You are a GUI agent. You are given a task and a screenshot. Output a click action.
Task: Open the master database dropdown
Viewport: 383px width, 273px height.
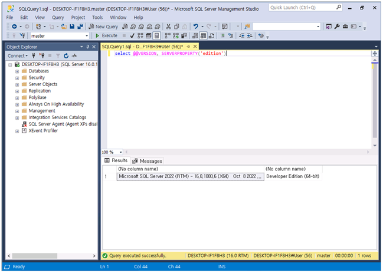point(87,36)
